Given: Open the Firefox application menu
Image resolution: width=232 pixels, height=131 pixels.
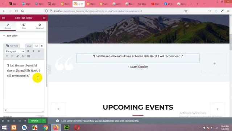Looking at the screenshot, I should pyautogui.click(x=228, y=11).
